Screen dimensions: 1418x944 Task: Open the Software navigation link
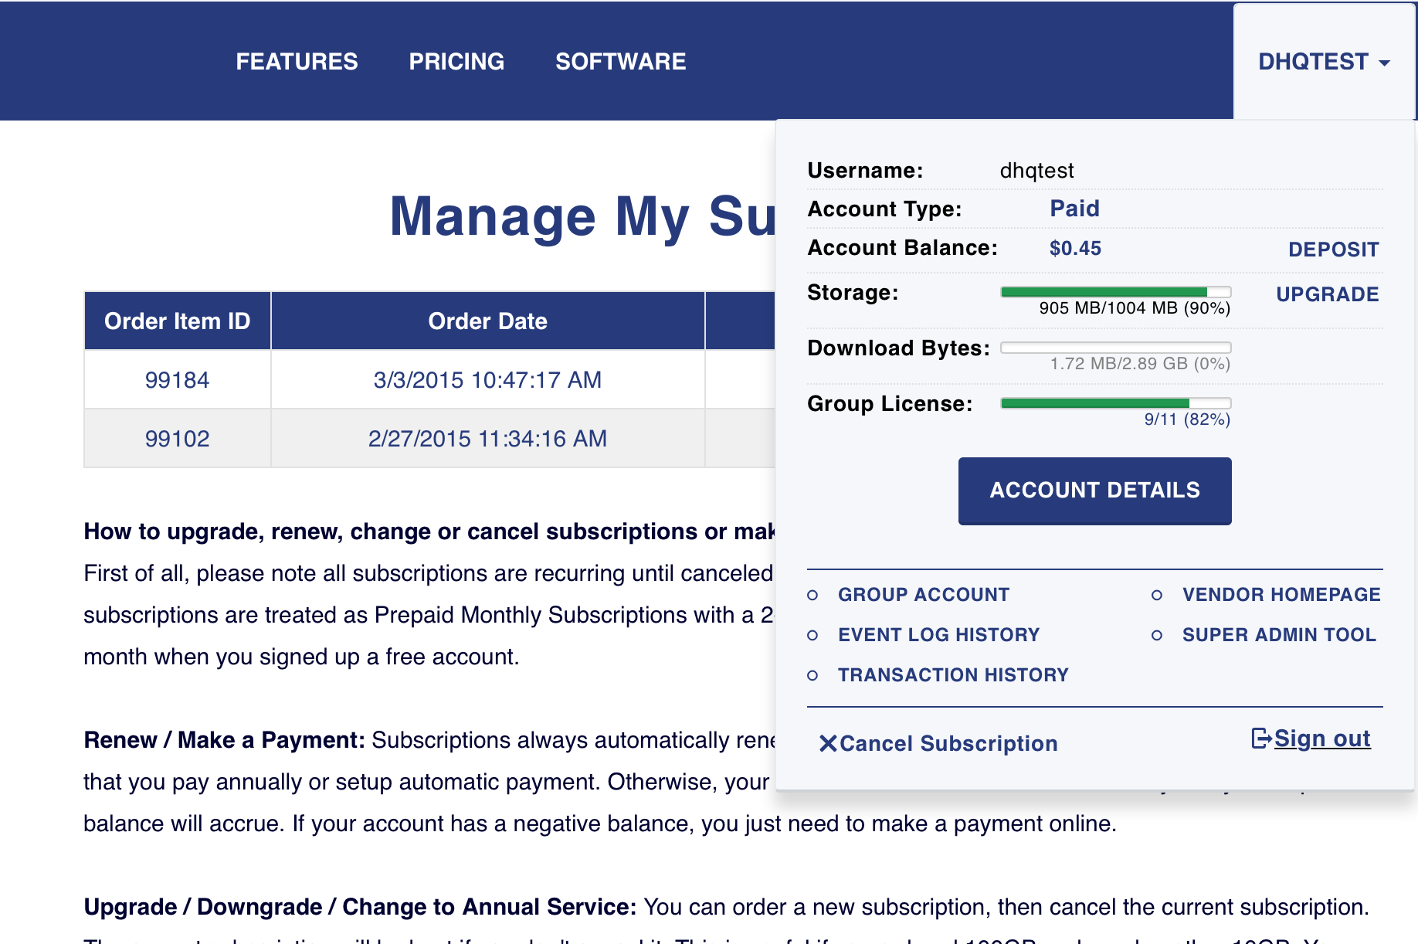(620, 62)
